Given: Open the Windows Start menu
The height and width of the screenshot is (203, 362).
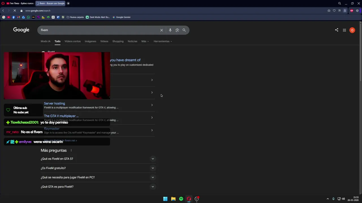Looking at the screenshot, I should (x=165, y=199).
